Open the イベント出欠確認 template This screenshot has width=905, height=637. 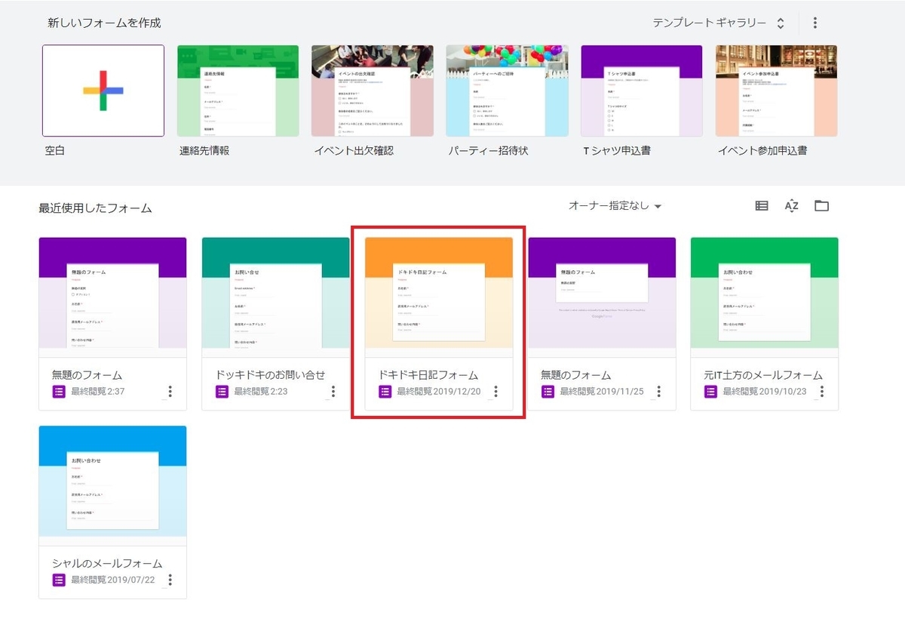(373, 89)
